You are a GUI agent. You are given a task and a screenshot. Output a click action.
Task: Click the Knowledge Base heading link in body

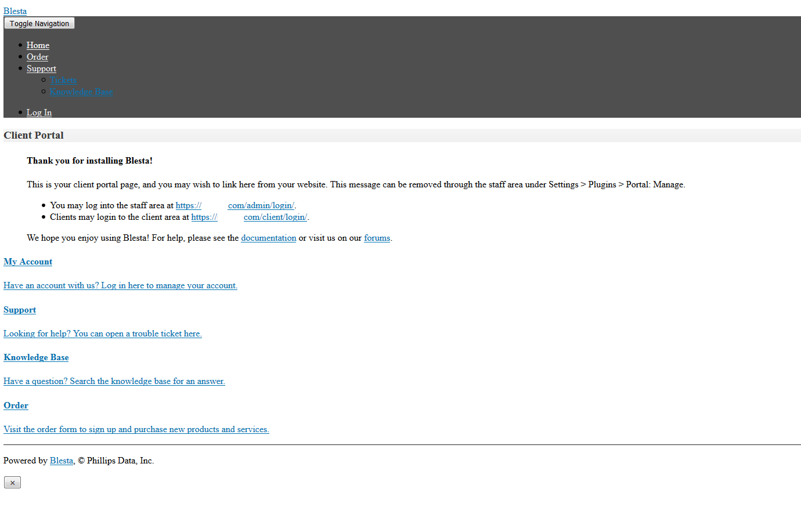pyautogui.click(x=36, y=357)
